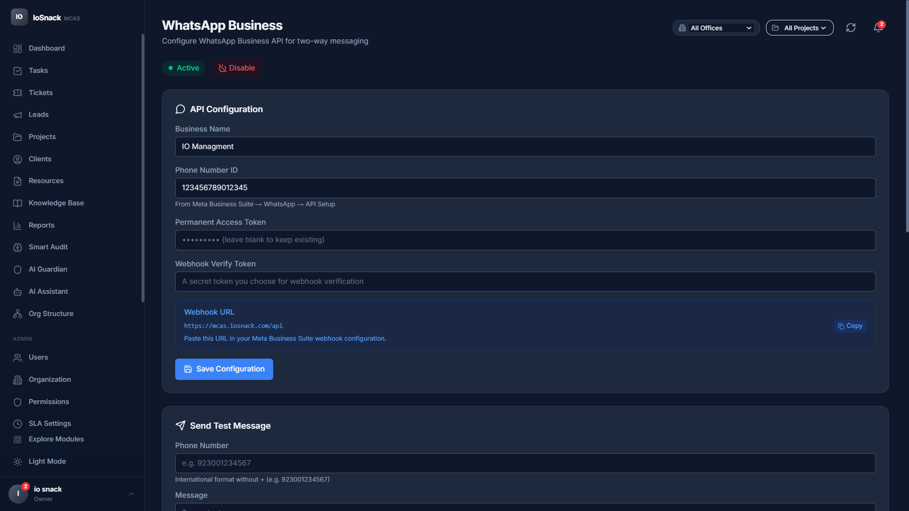Click the API Configuration heading
The height and width of the screenshot is (511, 909).
(226, 109)
